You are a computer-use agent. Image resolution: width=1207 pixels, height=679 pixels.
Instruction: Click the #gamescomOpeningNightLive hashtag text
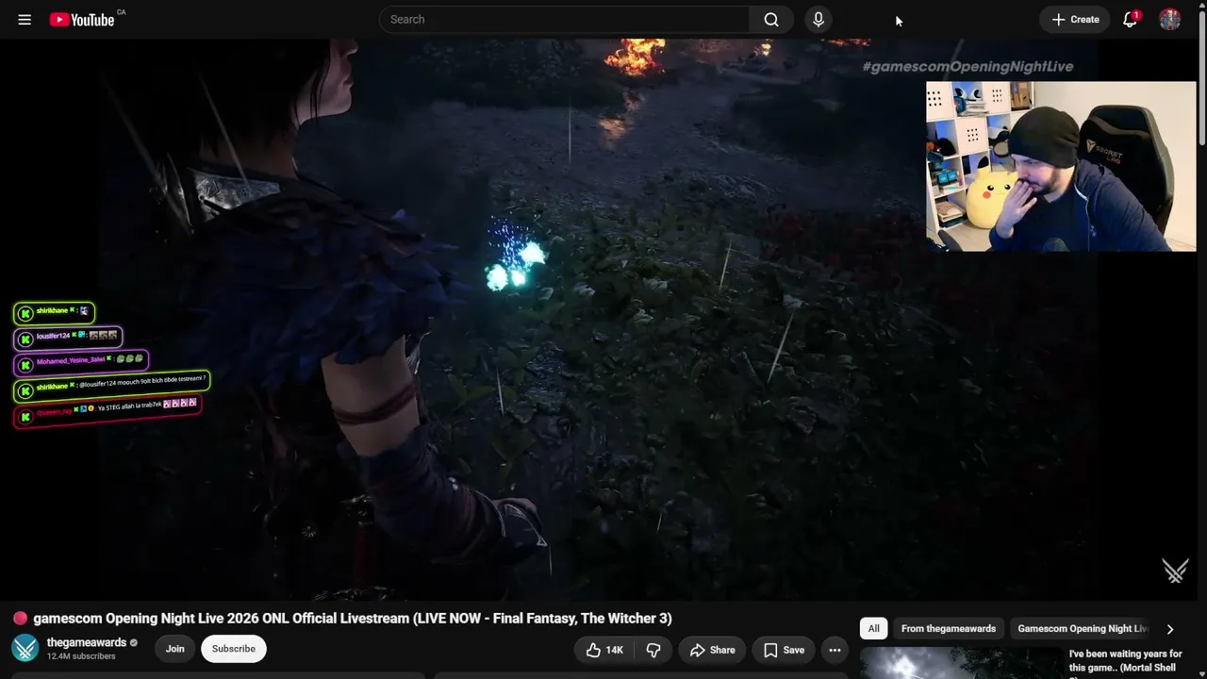(967, 67)
